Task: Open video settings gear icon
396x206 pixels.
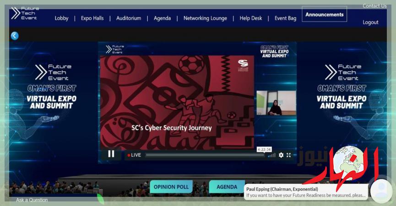Action: pyautogui.click(x=281, y=155)
